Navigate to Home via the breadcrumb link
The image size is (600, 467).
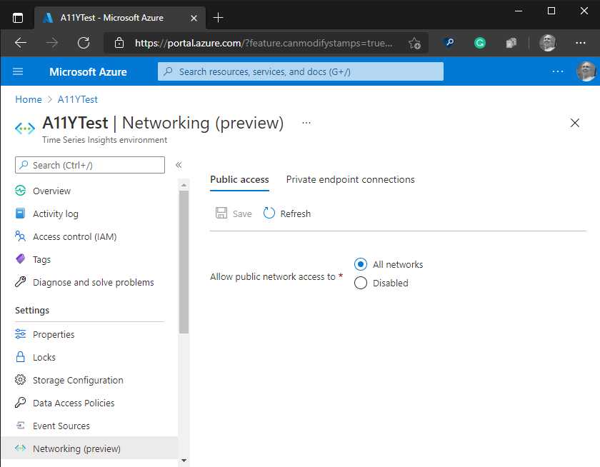click(x=28, y=99)
